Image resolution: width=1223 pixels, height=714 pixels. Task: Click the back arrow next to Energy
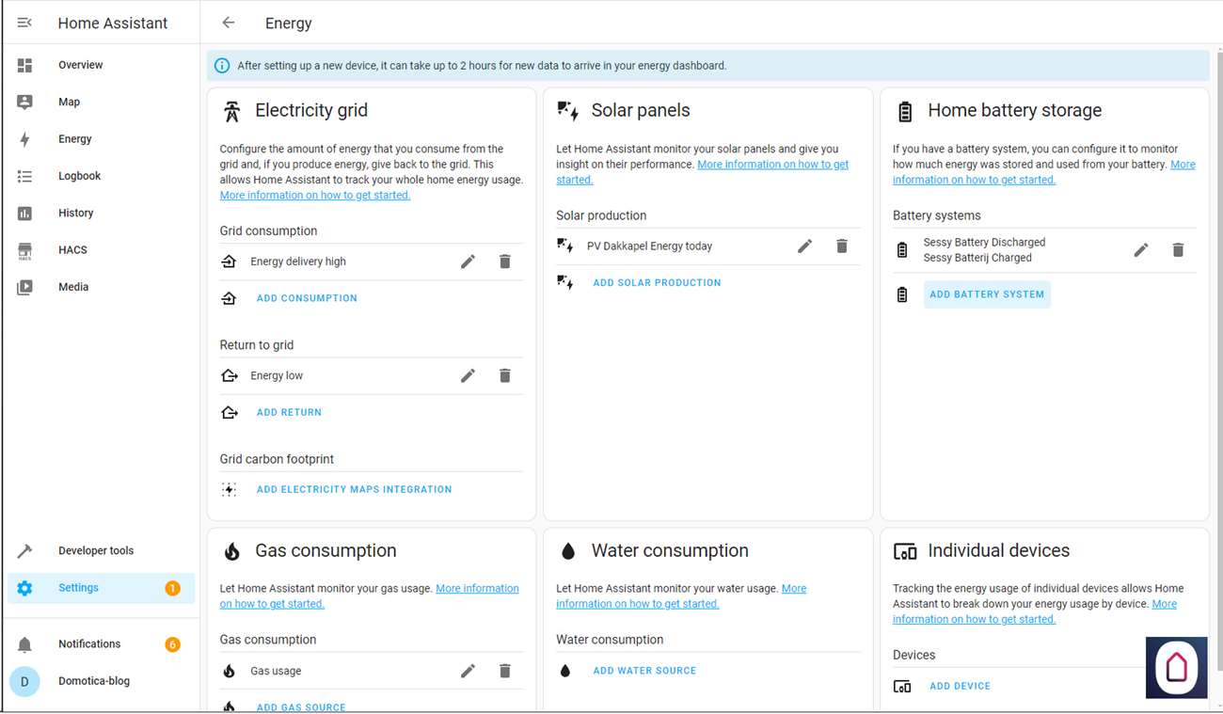pyautogui.click(x=229, y=23)
